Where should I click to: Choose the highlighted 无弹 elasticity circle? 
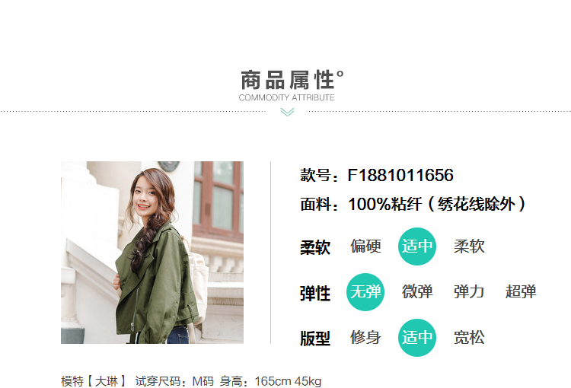coord(365,292)
